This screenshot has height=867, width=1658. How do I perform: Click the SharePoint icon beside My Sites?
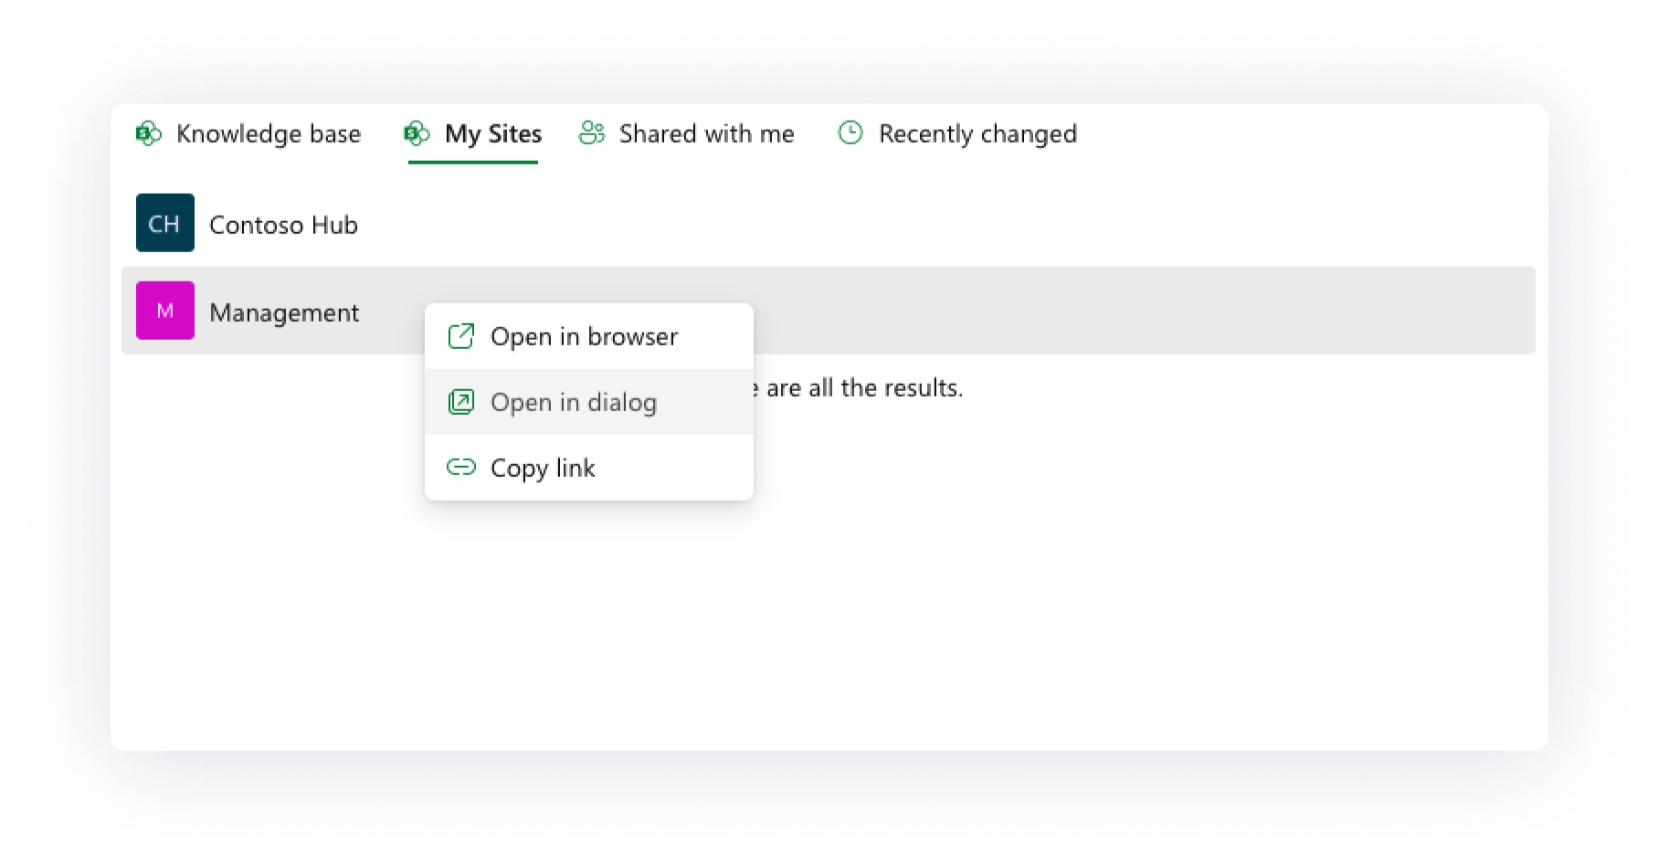tap(417, 133)
